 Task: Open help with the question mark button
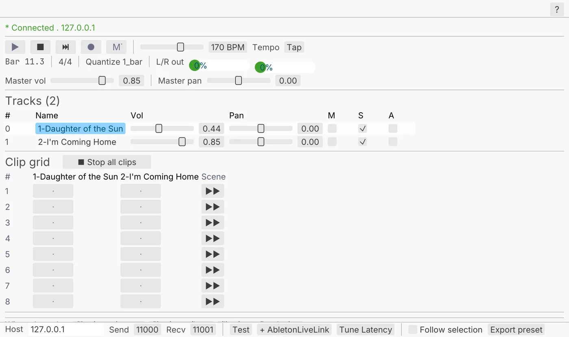click(557, 9)
